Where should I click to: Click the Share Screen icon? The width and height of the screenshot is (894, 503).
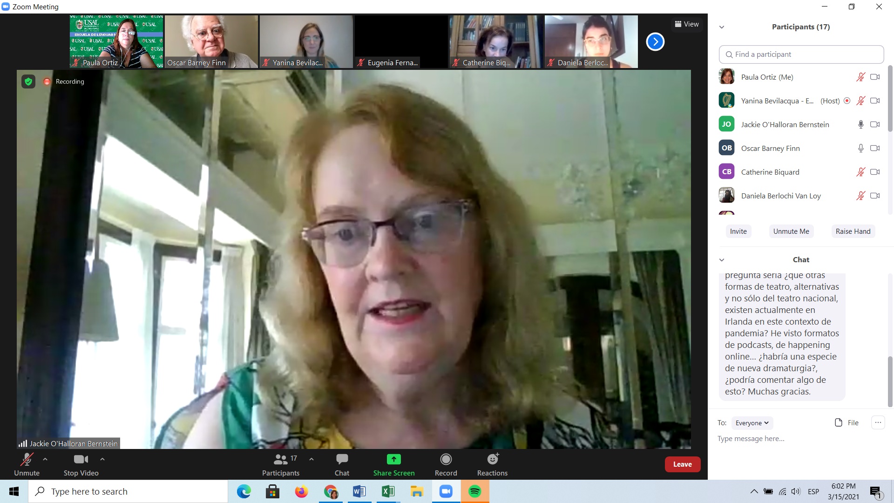pyautogui.click(x=393, y=460)
